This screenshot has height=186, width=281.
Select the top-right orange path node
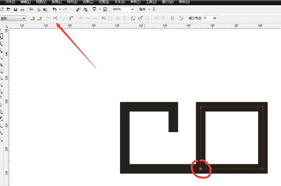click(263, 107)
